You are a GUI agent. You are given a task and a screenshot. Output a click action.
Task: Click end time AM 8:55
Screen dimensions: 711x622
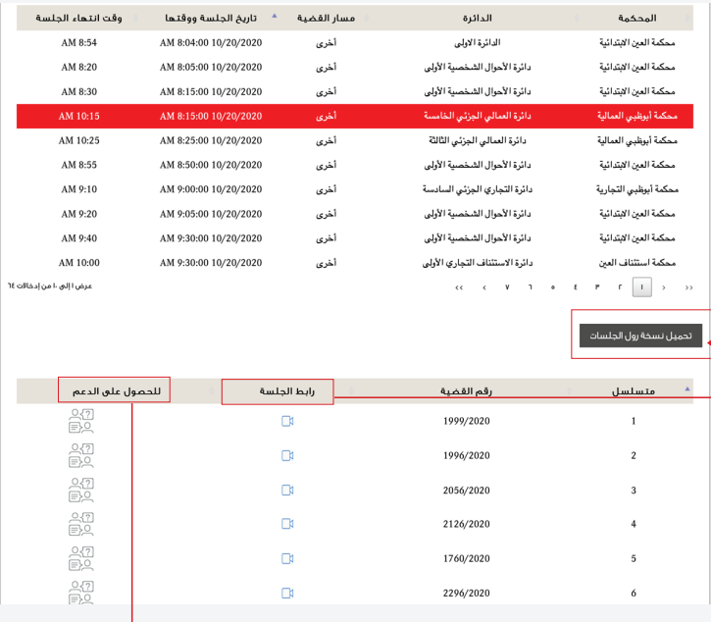(x=78, y=165)
